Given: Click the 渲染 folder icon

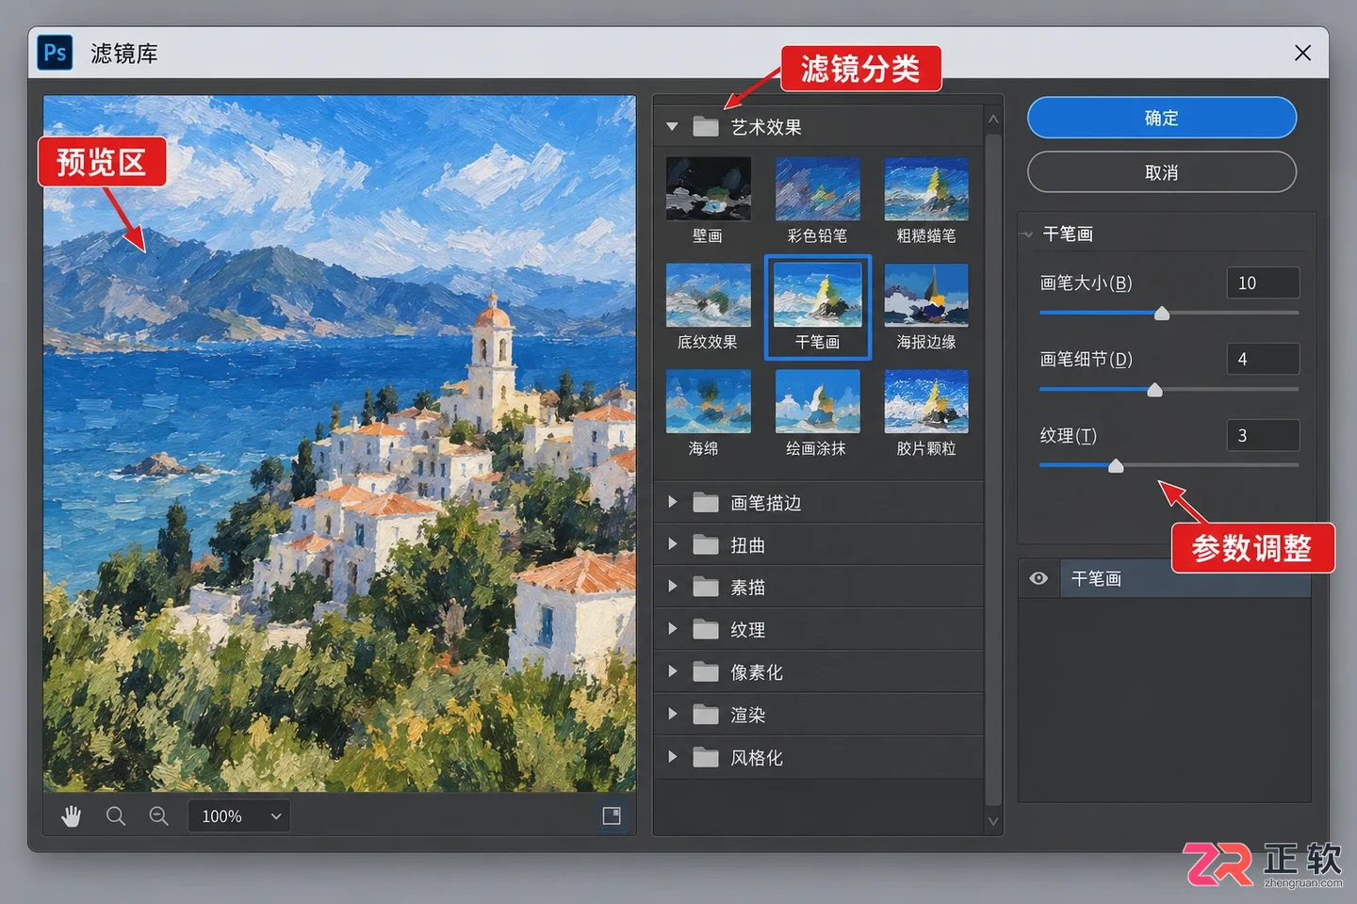Looking at the screenshot, I should [x=706, y=715].
